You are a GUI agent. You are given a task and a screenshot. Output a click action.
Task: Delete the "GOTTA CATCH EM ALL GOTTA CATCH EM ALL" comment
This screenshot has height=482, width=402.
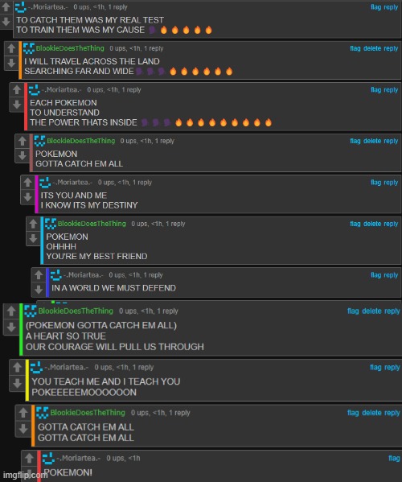[x=372, y=413]
